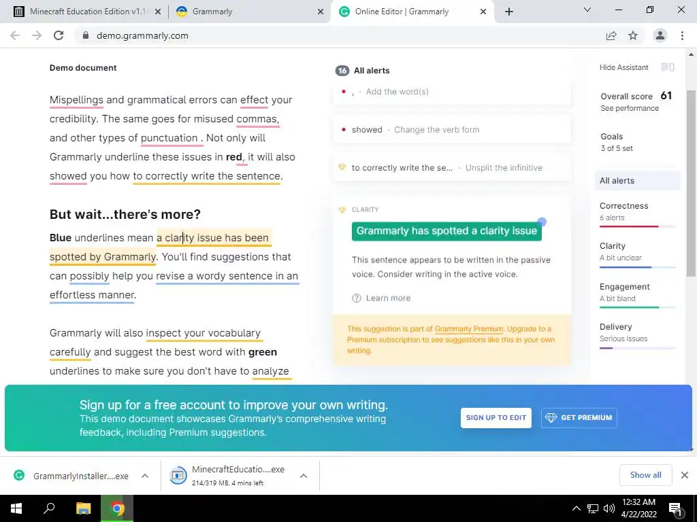Open the Grammarly Premium link
The height and width of the screenshot is (522, 697).
pos(469,329)
